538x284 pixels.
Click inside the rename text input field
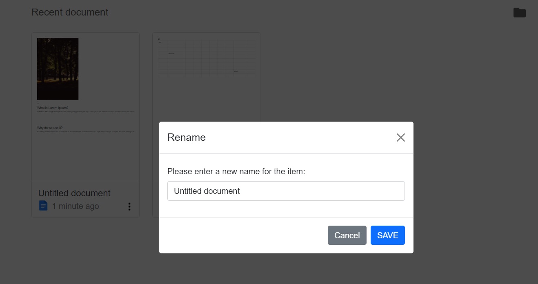(286, 191)
